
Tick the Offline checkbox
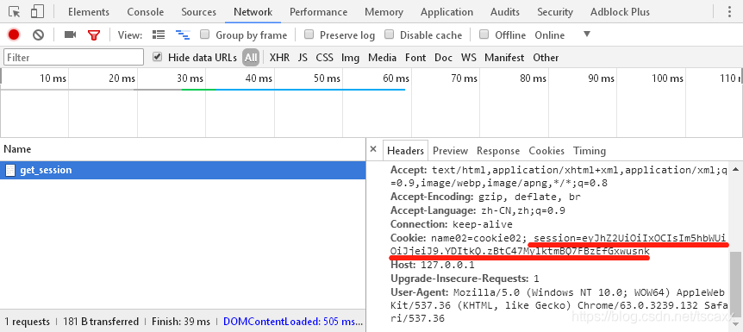484,34
